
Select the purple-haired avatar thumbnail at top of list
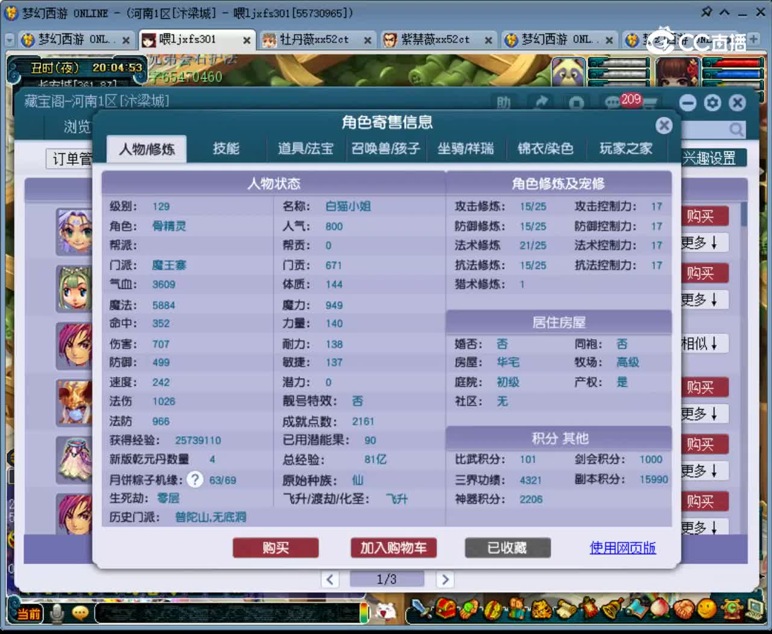pos(74,231)
